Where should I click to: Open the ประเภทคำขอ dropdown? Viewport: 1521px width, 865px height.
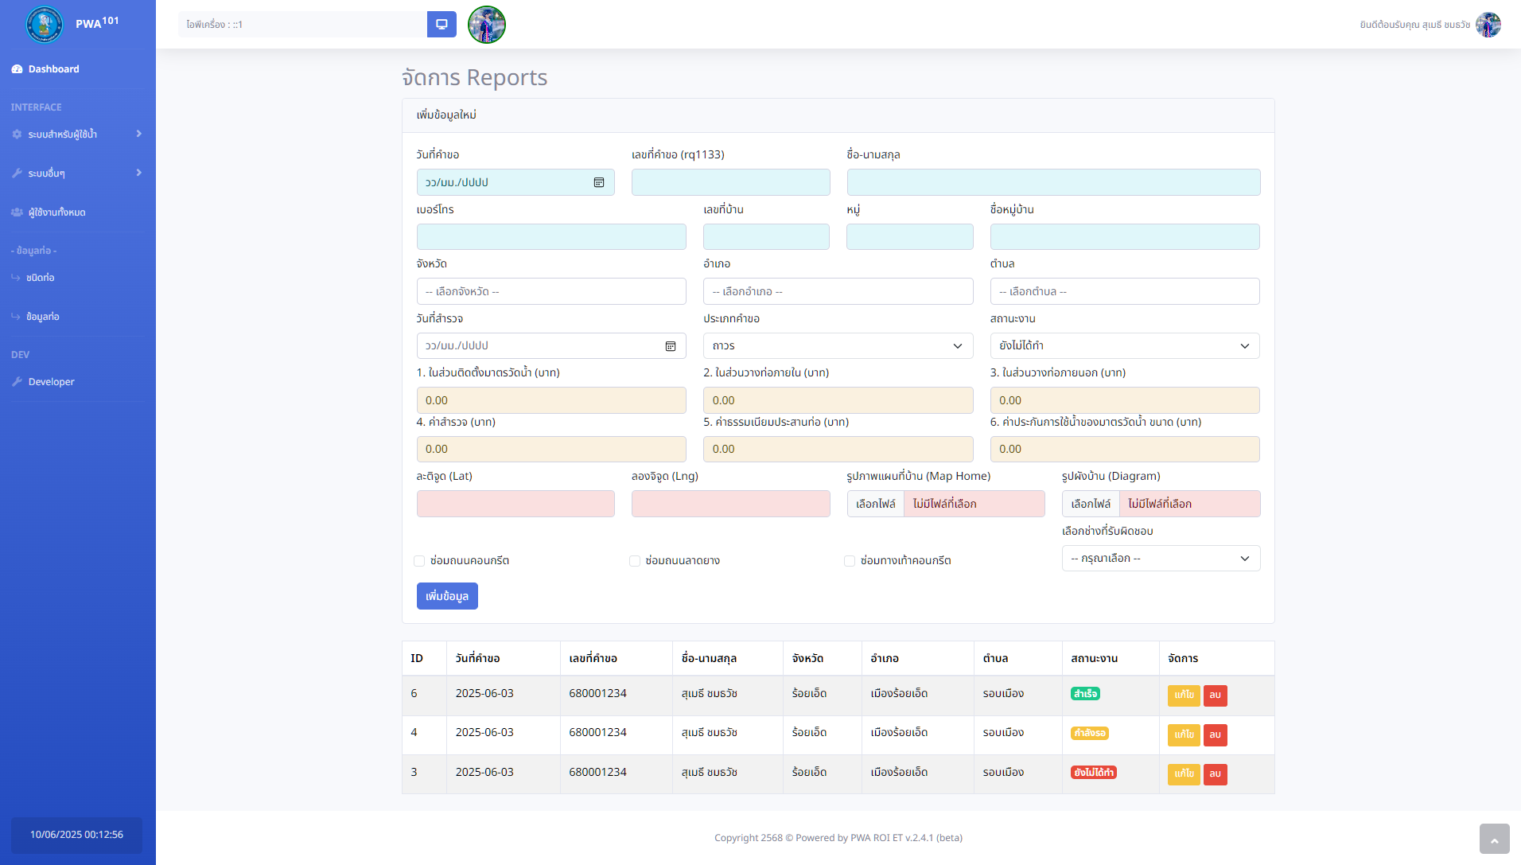pos(838,346)
